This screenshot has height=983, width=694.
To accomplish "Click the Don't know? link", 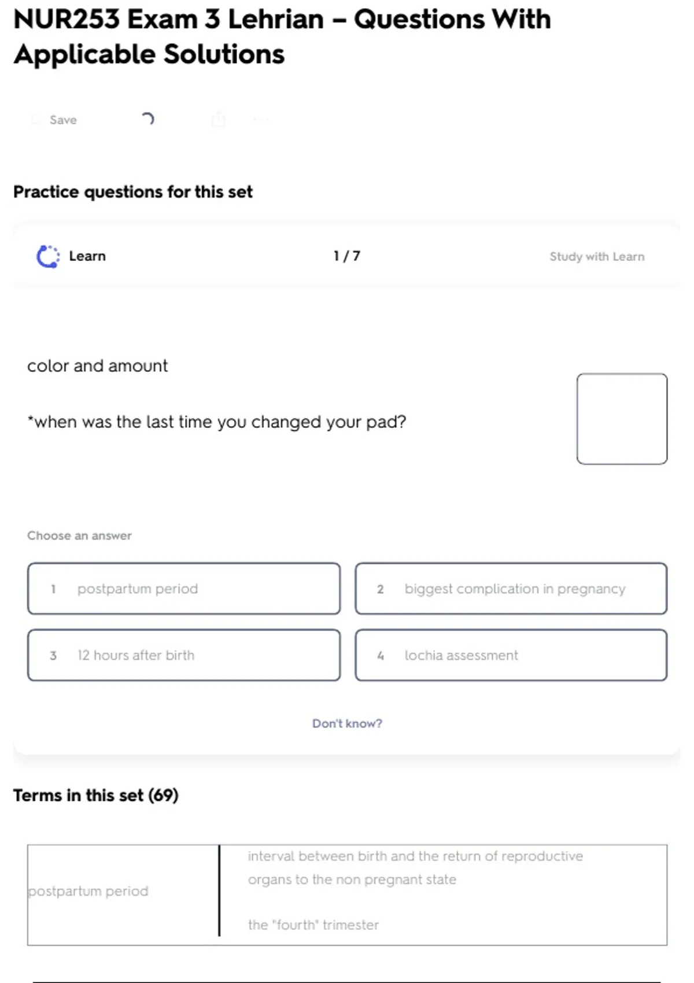I will [347, 723].
